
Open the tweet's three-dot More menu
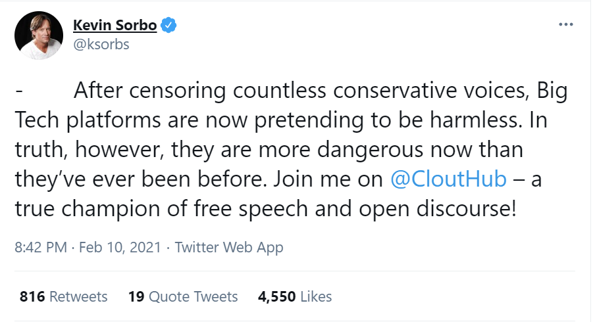pyautogui.click(x=565, y=25)
